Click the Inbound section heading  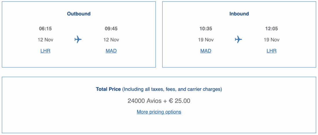point(239,14)
